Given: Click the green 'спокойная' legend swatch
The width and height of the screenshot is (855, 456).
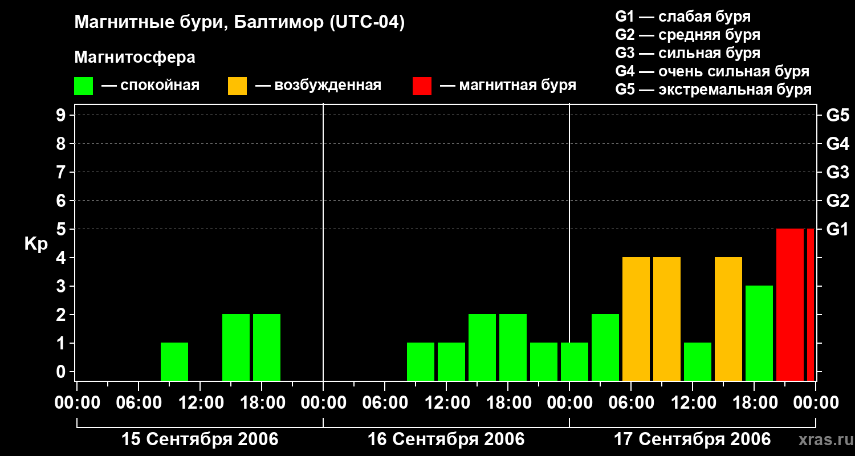Looking at the screenshot, I should point(83,86).
